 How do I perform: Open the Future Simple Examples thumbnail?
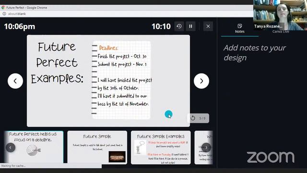click(161, 148)
